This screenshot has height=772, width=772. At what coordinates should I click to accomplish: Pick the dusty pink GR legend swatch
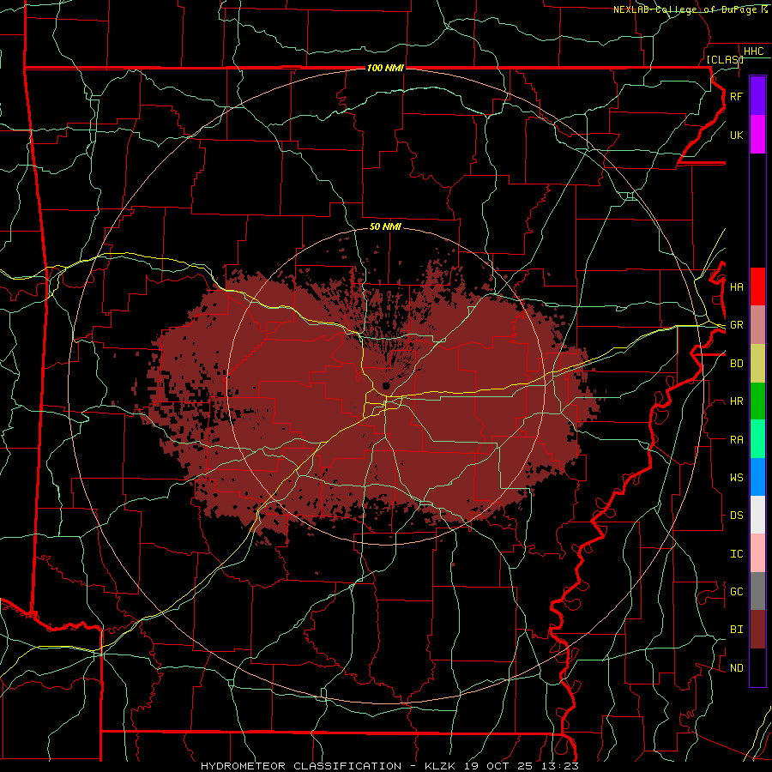[x=757, y=325]
